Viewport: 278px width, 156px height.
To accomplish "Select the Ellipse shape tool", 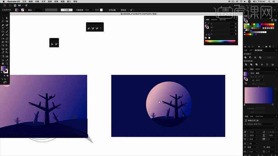I will (x=3, y=32).
